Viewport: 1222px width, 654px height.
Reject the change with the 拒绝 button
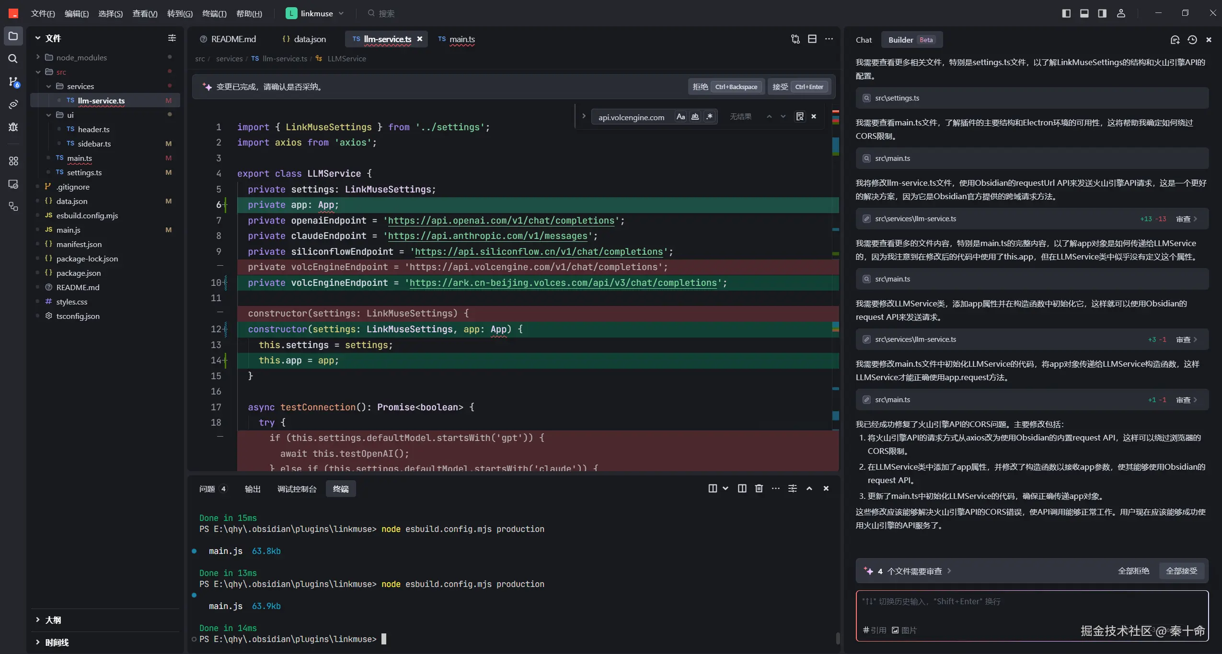tap(700, 87)
